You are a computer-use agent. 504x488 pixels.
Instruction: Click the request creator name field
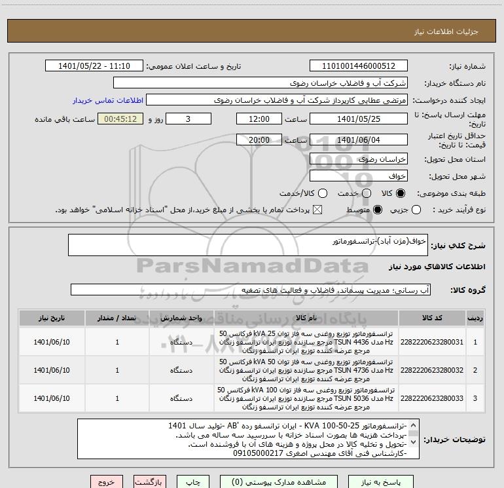pyautogui.click(x=277, y=100)
